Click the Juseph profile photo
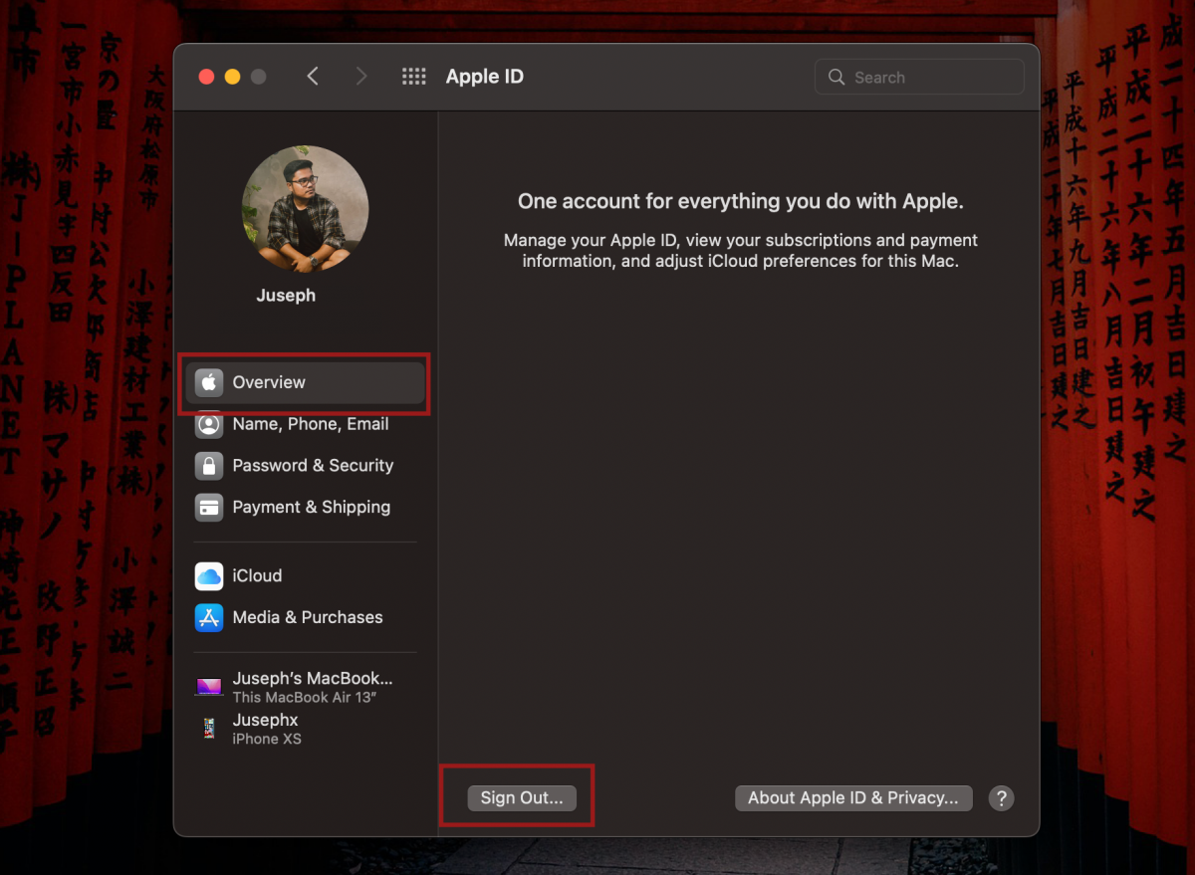Viewport: 1195px width, 875px height. (x=306, y=208)
